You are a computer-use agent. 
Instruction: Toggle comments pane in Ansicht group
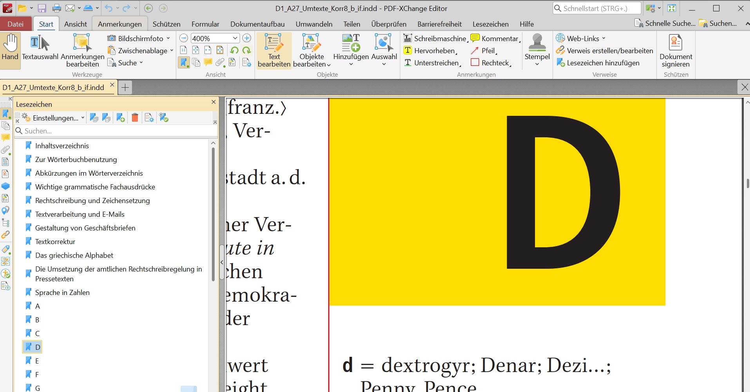[208, 63]
